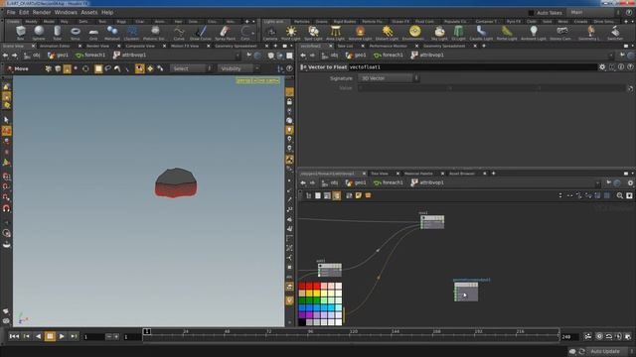
Task: Expand the scene view path dropdown arrow
Action: [x=238, y=56]
